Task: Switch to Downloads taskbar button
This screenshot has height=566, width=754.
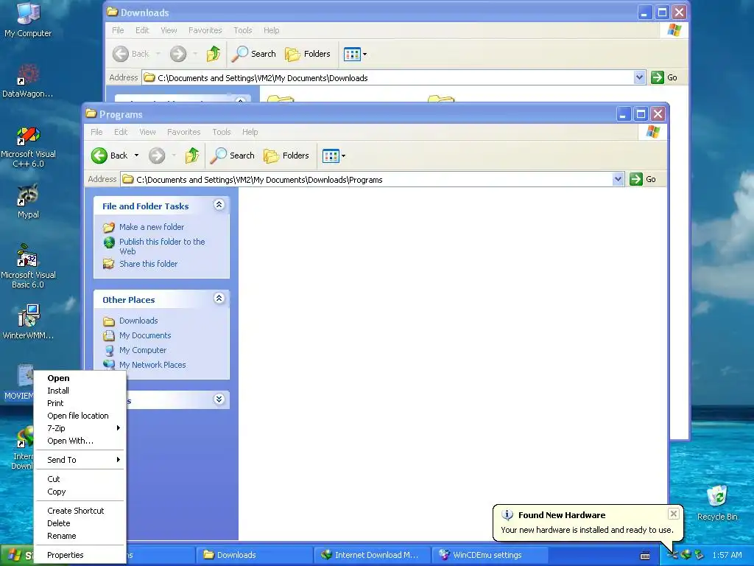Action: [x=254, y=556]
